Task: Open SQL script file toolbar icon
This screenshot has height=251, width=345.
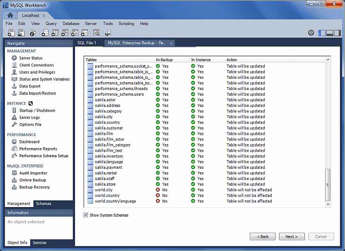Action: pyautogui.click(x=21, y=33)
